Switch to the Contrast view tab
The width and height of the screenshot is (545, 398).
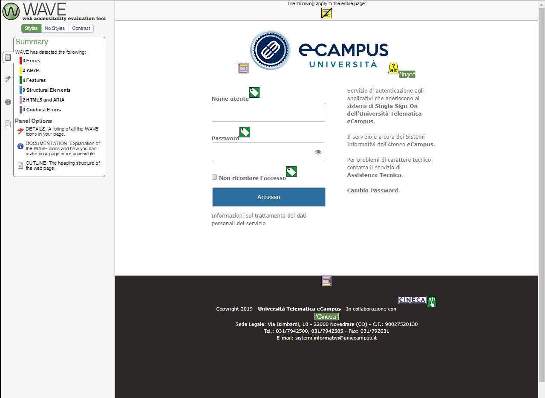tap(81, 28)
